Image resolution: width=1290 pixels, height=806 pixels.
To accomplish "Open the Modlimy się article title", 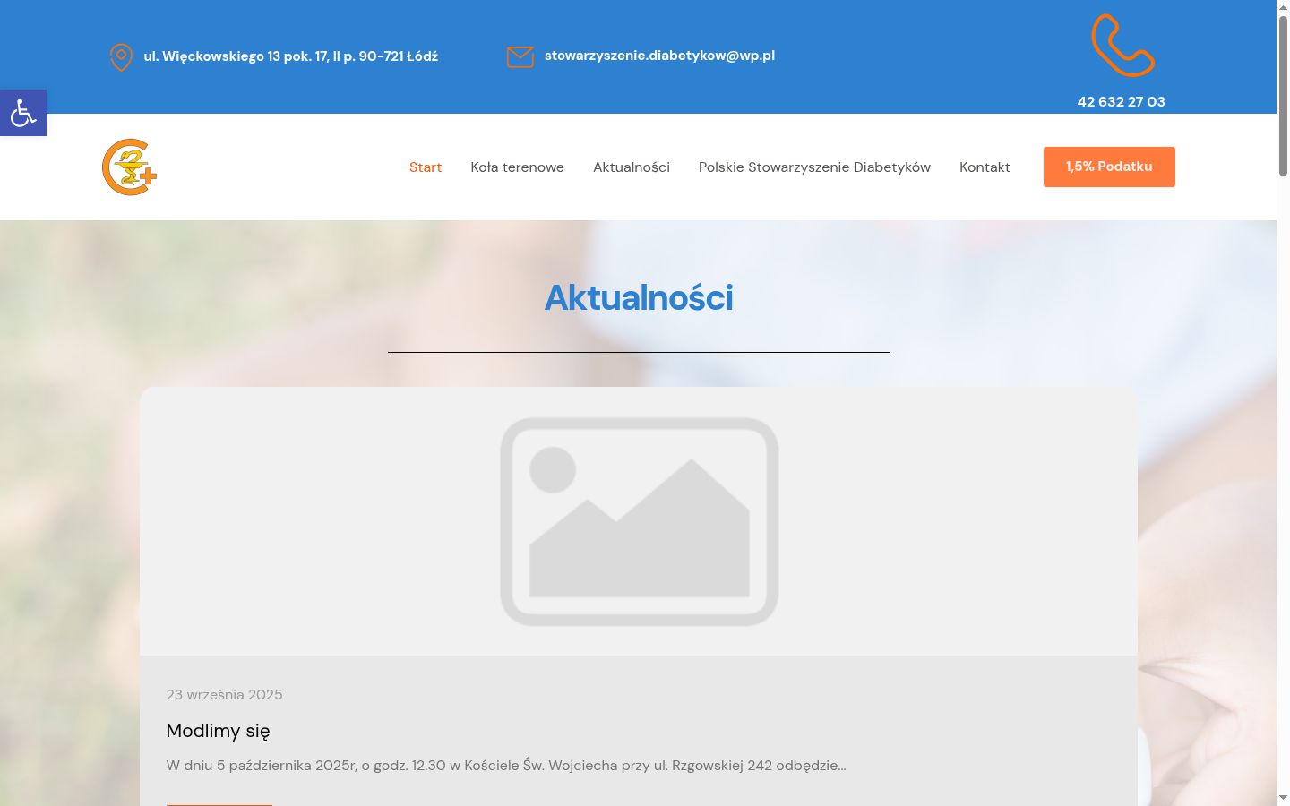I will pos(218,731).
